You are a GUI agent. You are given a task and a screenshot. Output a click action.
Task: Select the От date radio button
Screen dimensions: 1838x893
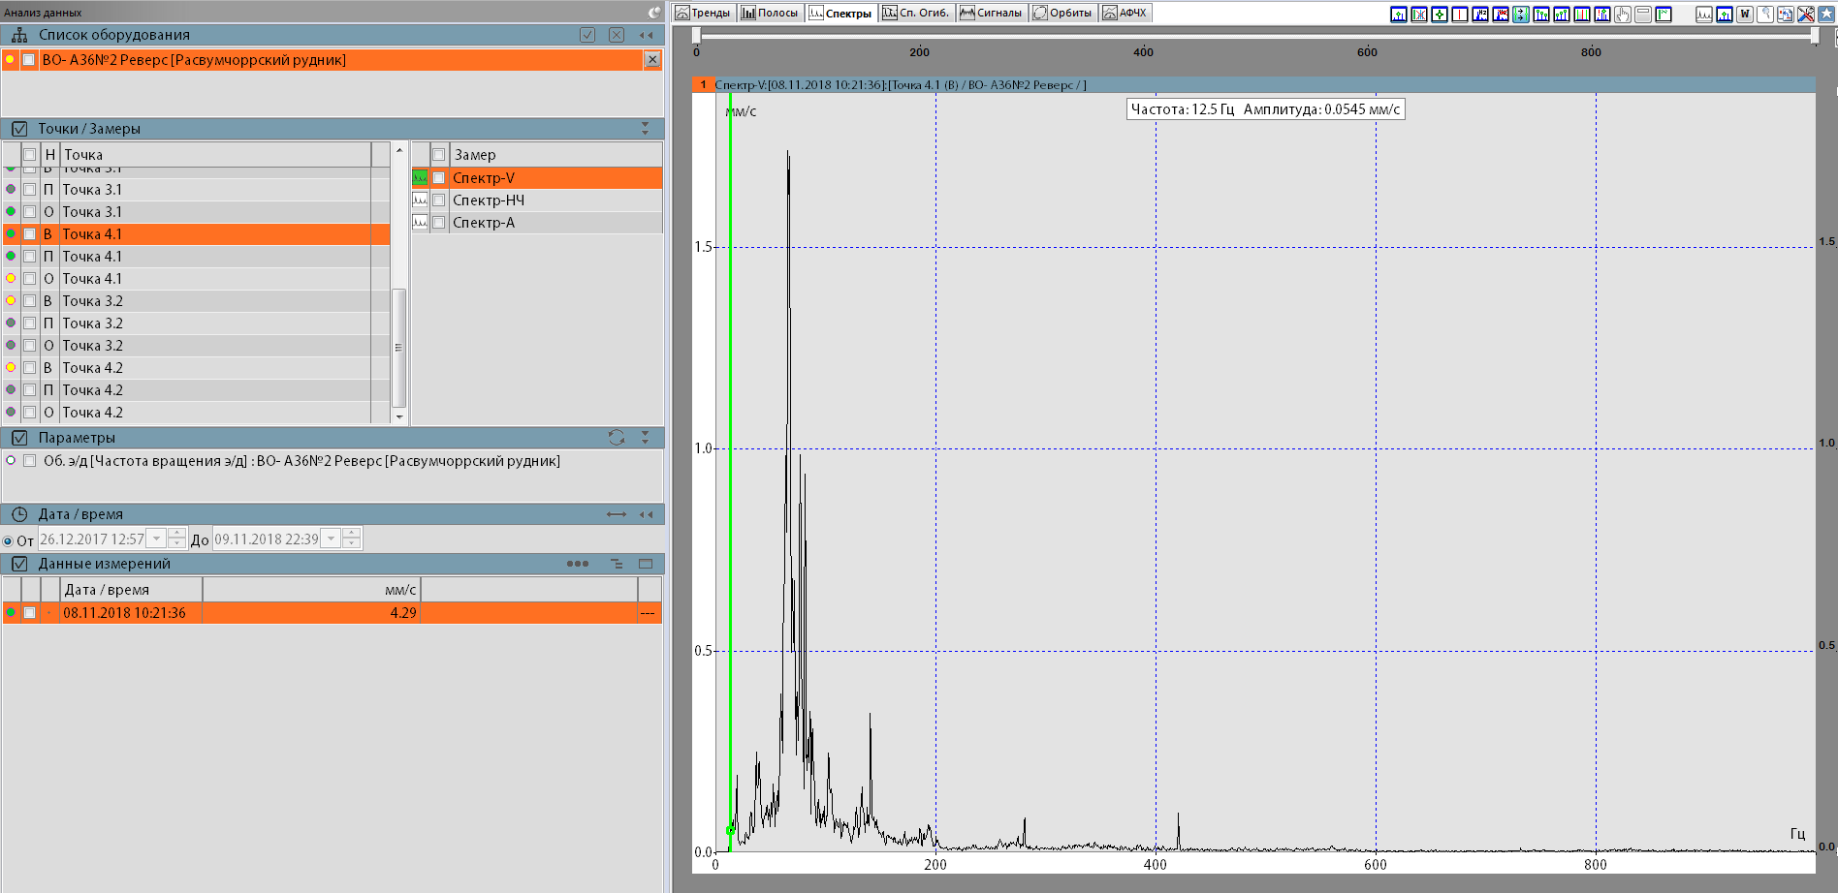[x=8, y=541]
